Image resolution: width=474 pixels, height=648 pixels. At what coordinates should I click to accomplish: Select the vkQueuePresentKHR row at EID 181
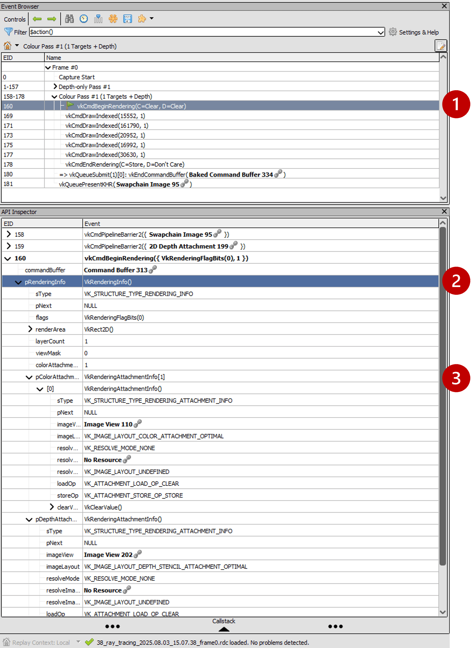point(220,184)
